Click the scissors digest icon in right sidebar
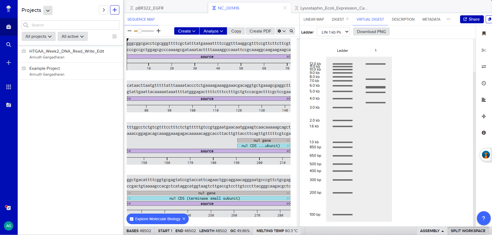 [484, 50]
